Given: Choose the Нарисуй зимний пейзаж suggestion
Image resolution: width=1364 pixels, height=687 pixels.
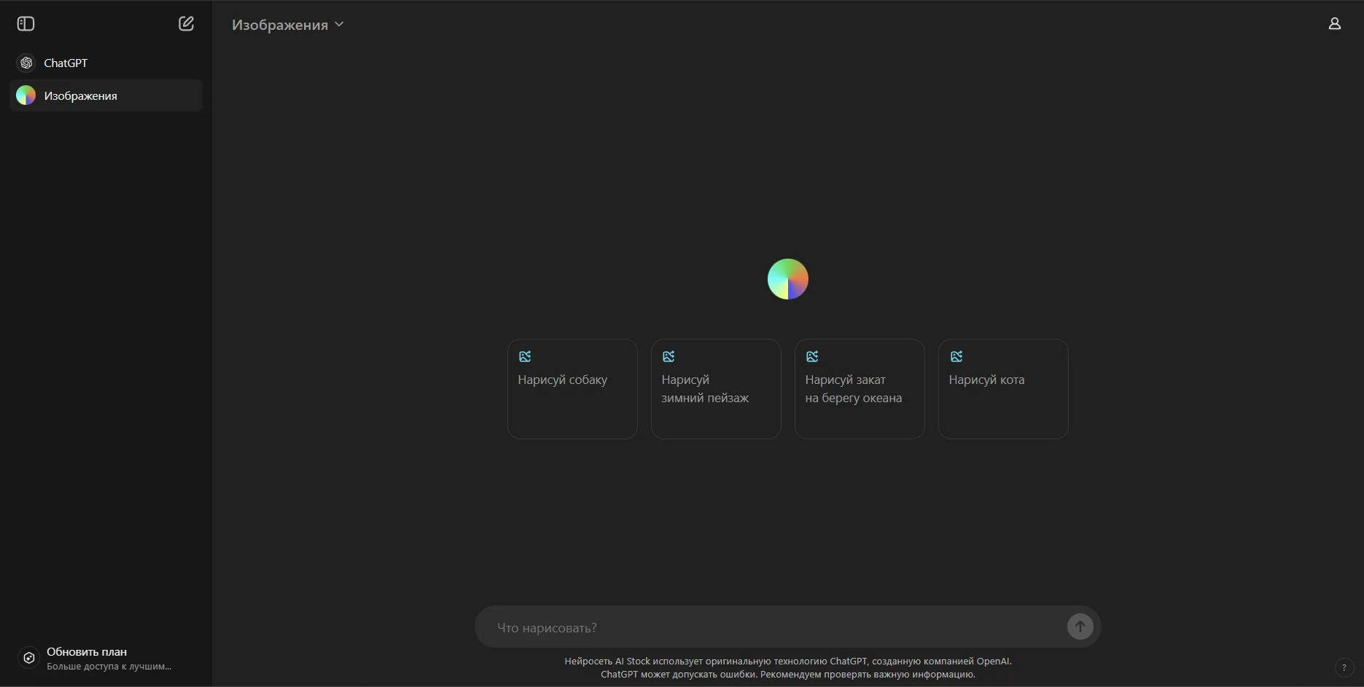Looking at the screenshot, I should tap(716, 389).
